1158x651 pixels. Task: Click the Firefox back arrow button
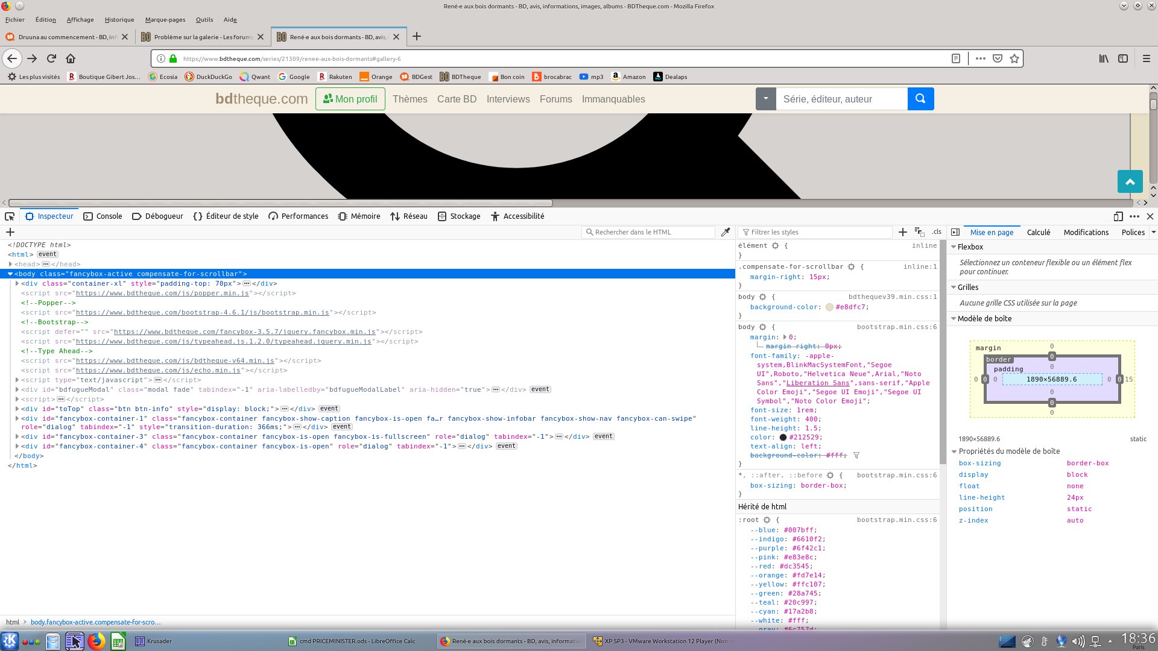pos(12,58)
